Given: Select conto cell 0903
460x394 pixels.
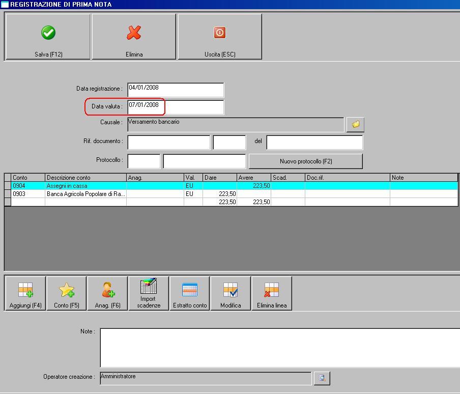Looking at the screenshot, I should click(28, 194).
